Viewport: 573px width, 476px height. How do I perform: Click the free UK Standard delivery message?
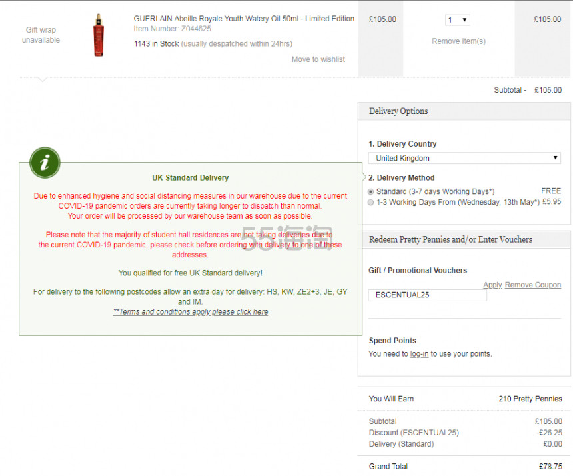click(x=191, y=273)
